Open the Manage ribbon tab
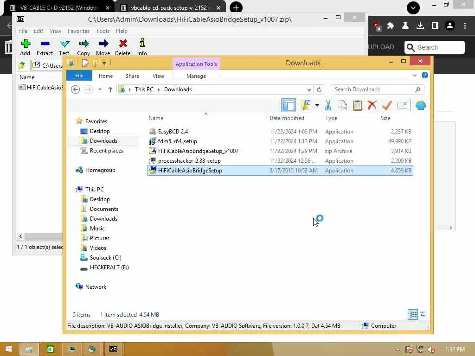 coord(196,76)
